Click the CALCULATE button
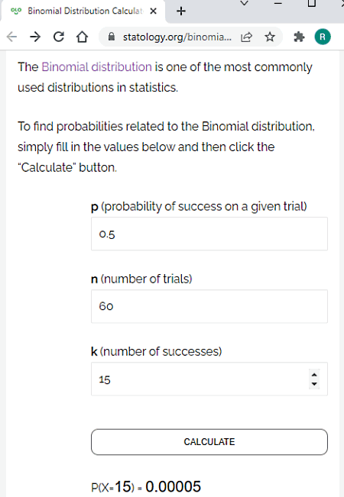The width and height of the screenshot is (344, 497). coord(209,442)
